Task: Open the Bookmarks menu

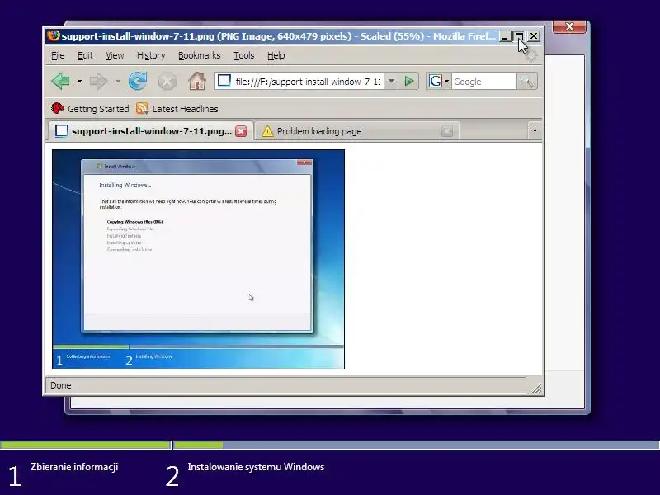Action: tap(199, 55)
